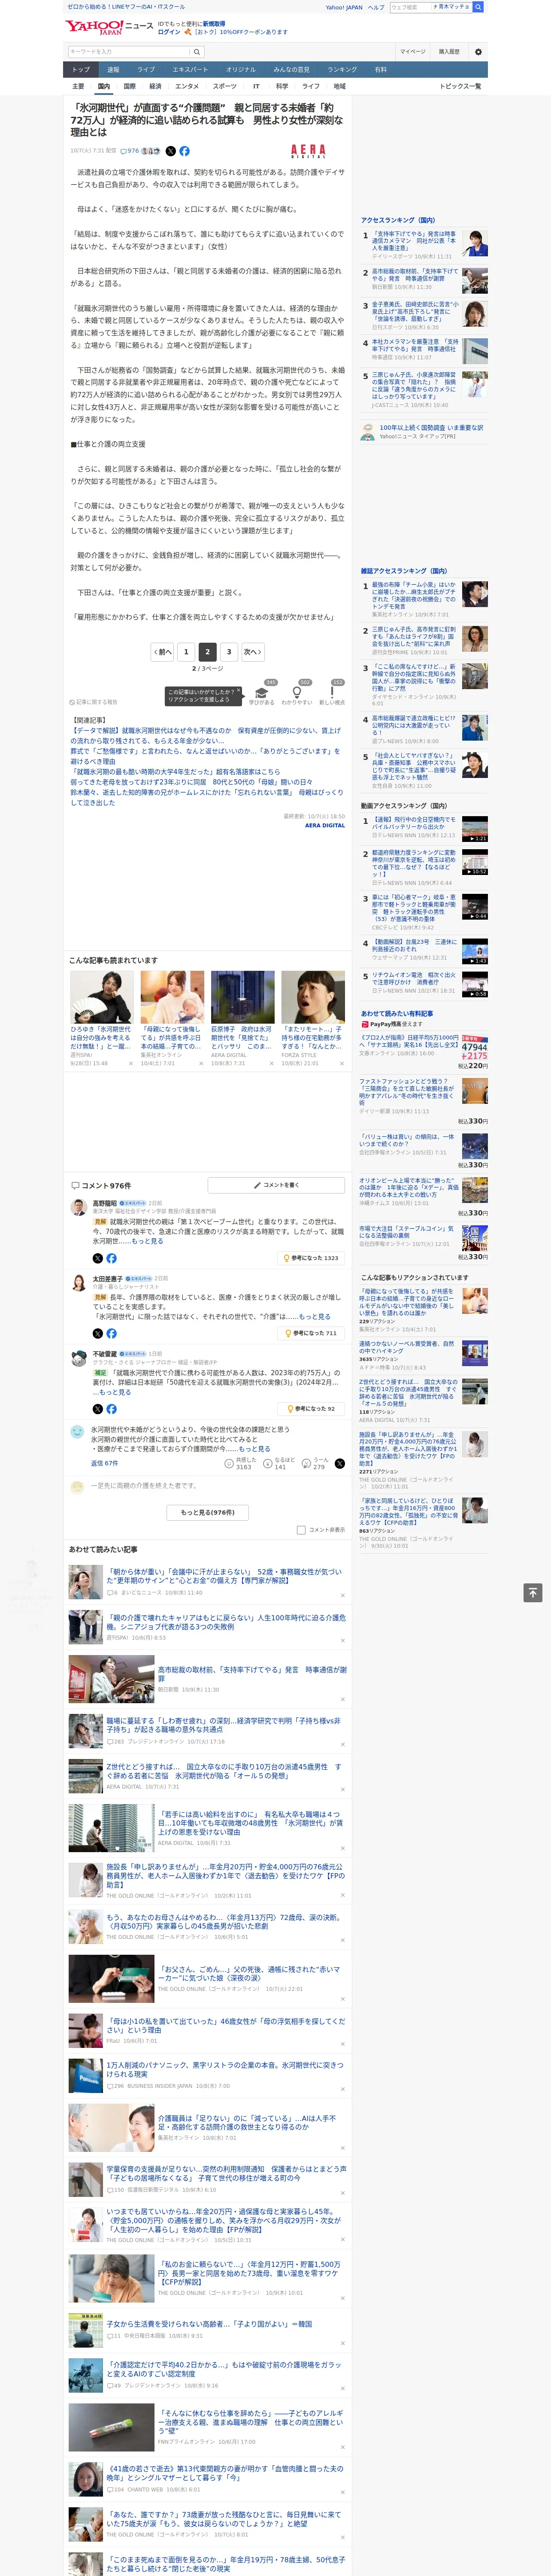Select the エキスパート navigation tab

click(190, 70)
